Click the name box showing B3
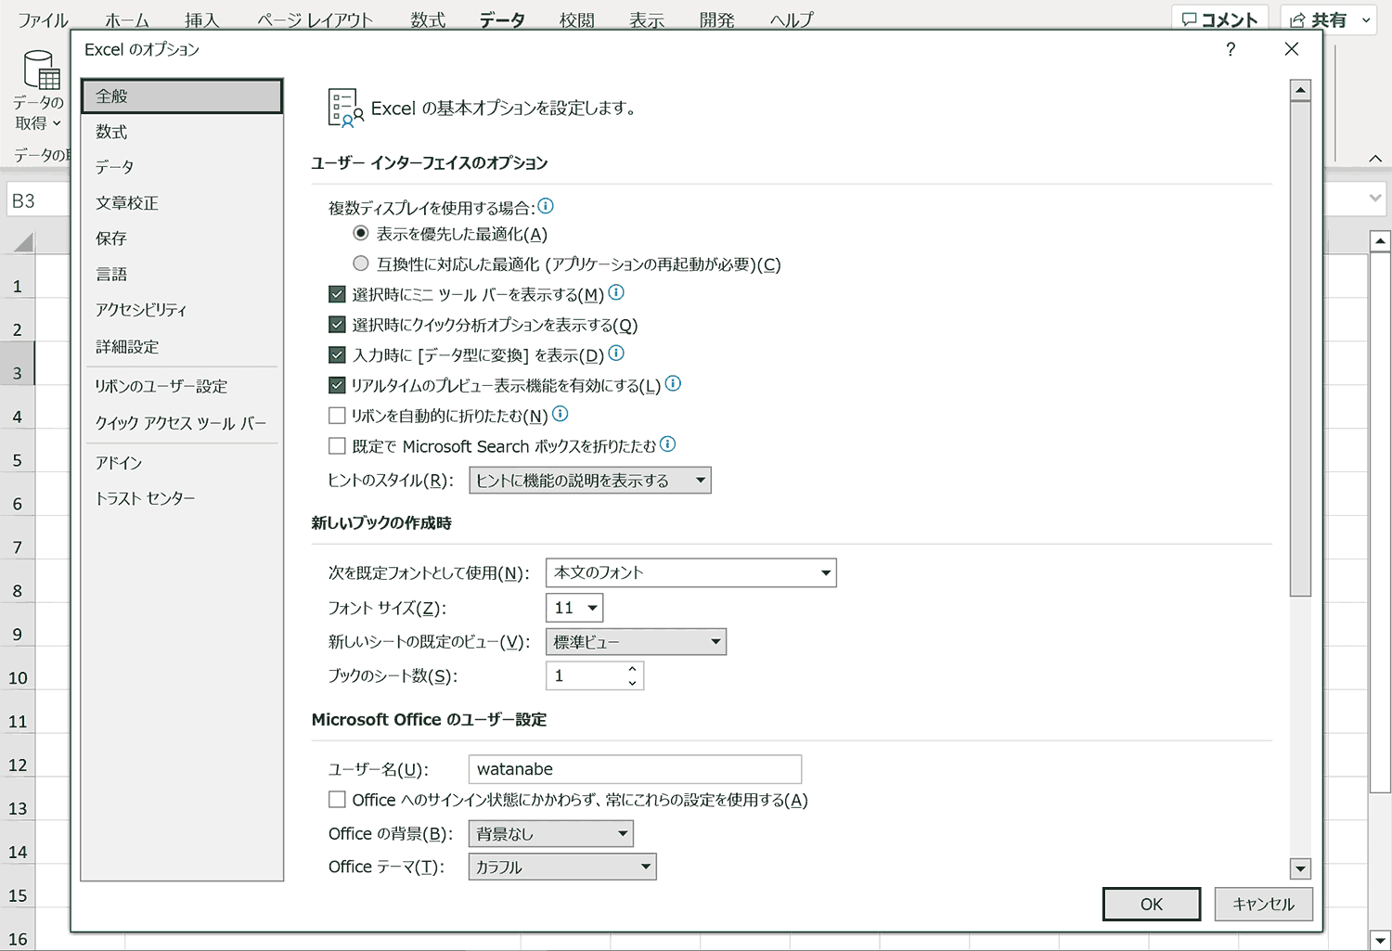1392x951 pixels. point(37,200)
